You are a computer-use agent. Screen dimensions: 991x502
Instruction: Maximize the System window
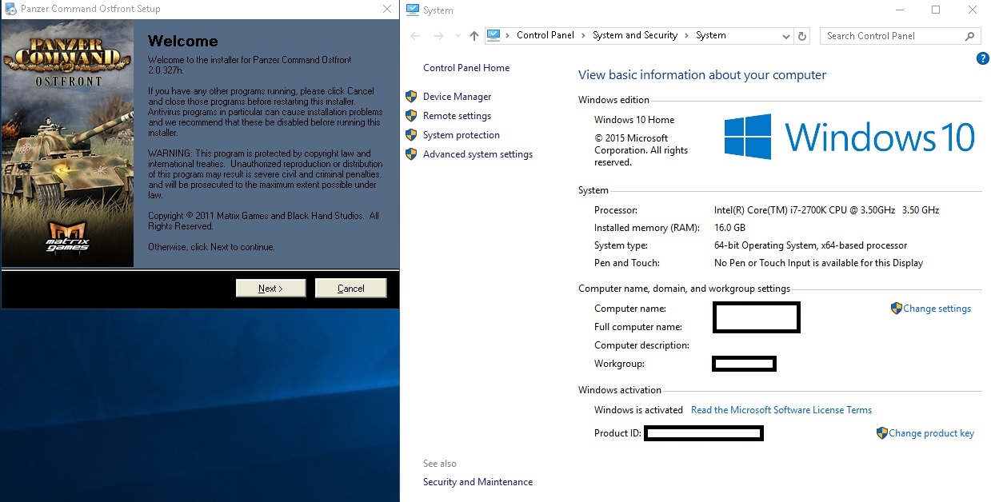coord(936,10)
